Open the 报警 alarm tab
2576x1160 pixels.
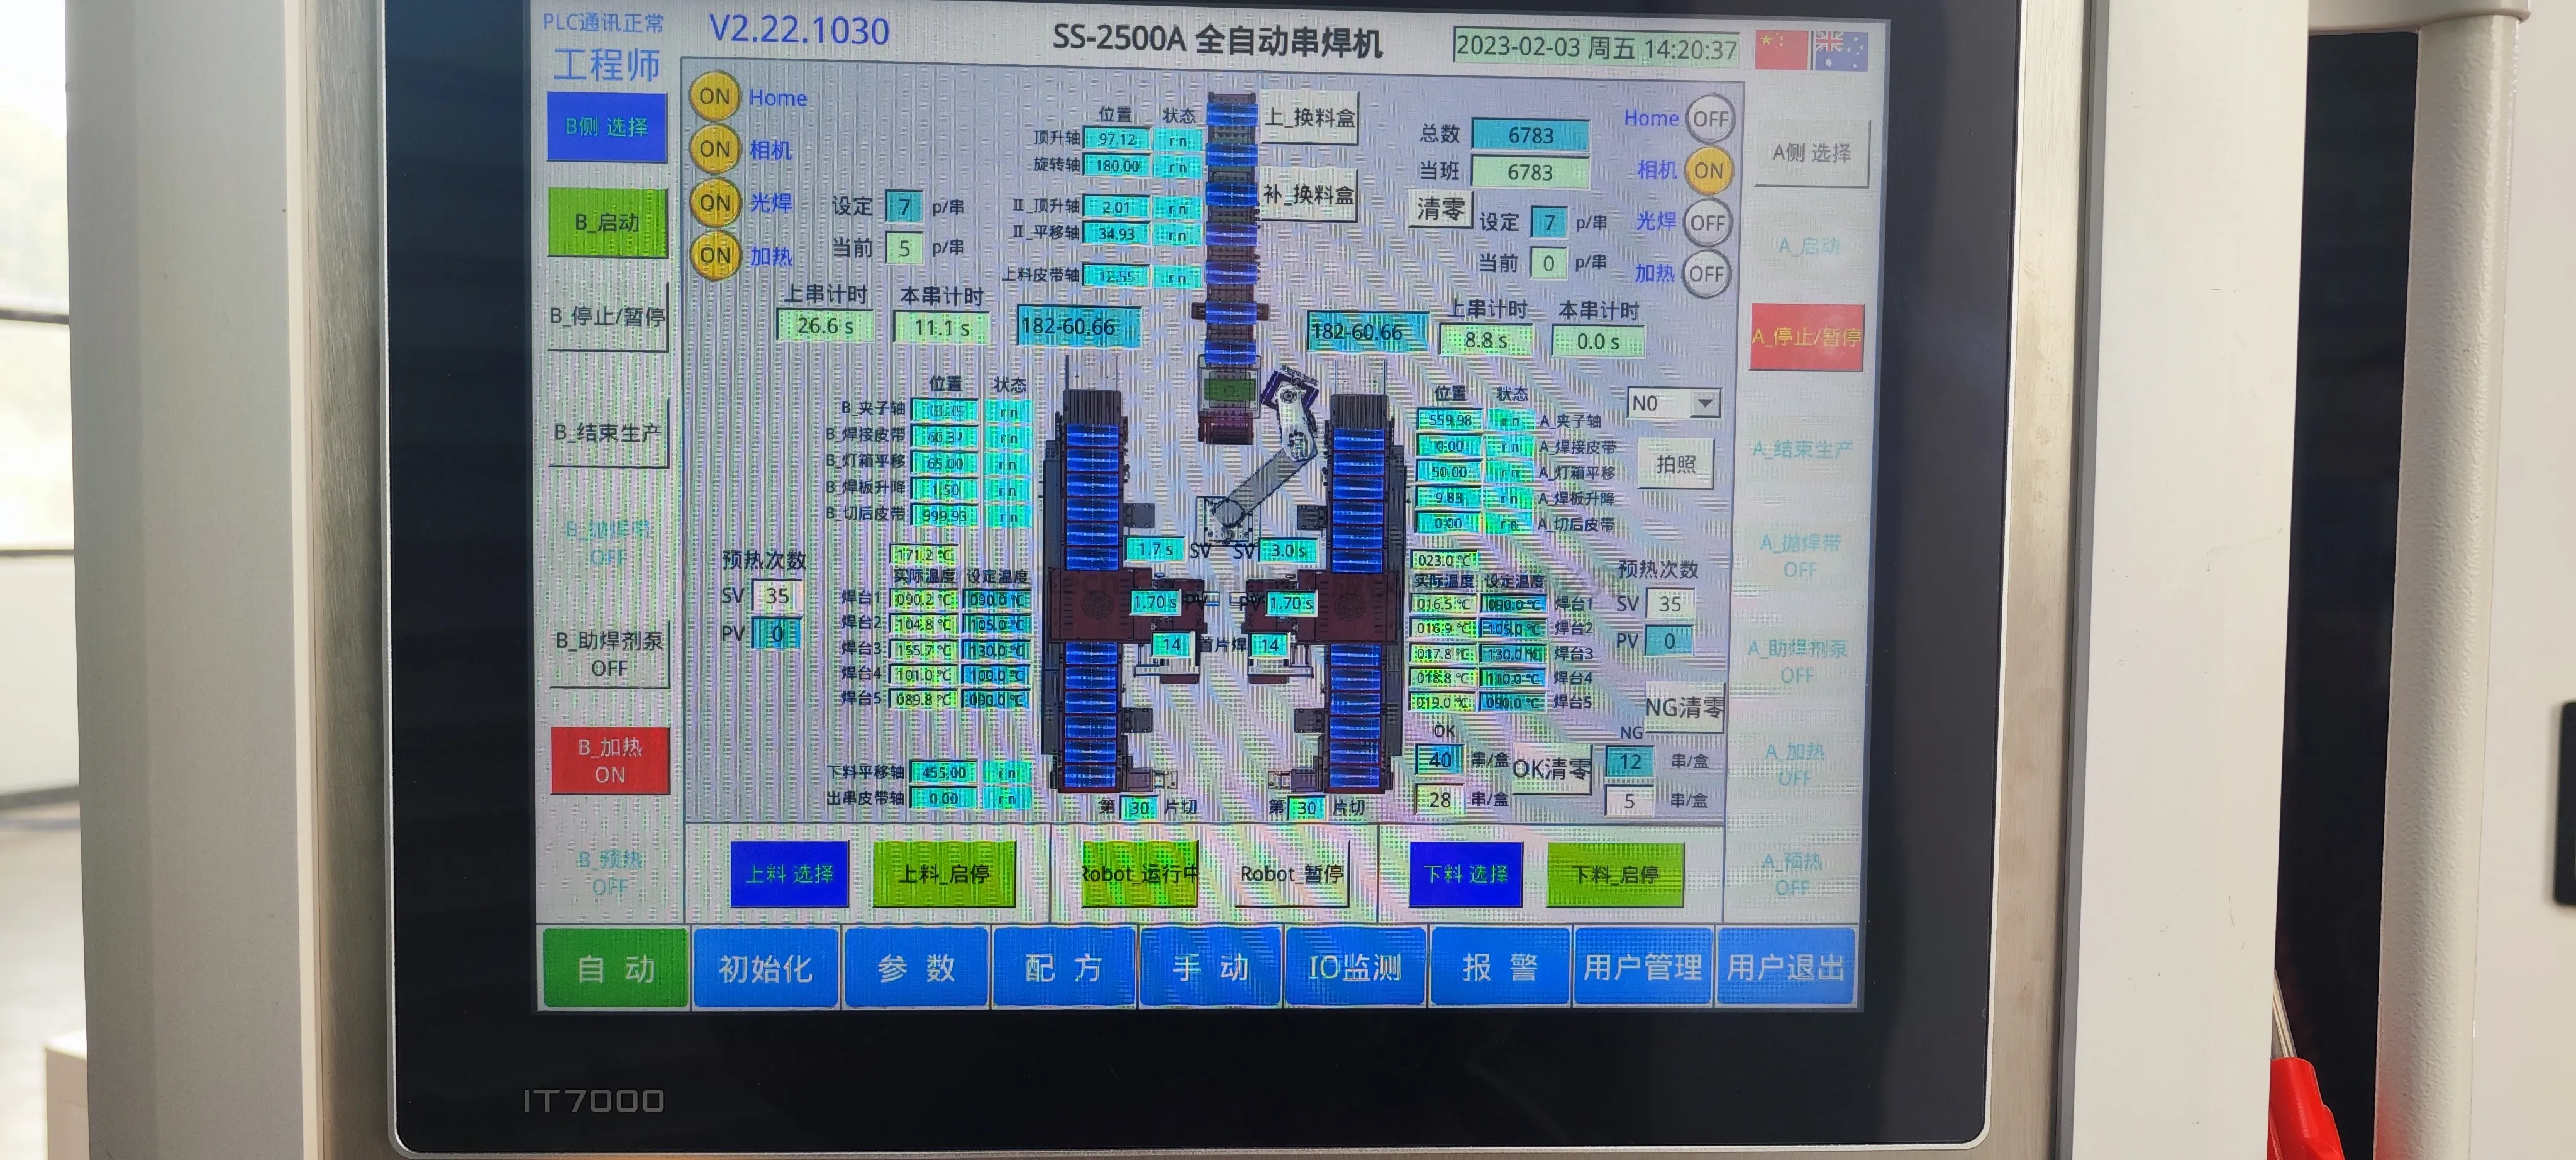coord(1499,967)
